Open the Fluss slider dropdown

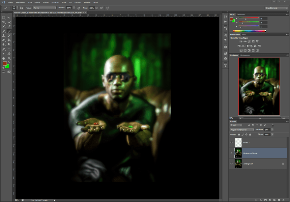(x=96, y=8)
